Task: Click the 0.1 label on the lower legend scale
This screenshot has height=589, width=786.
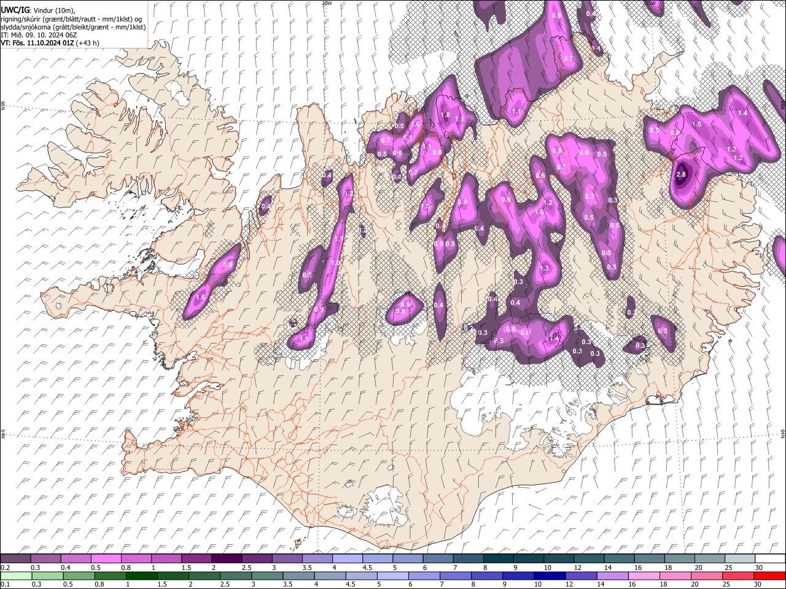Action: tap(6, 584)
